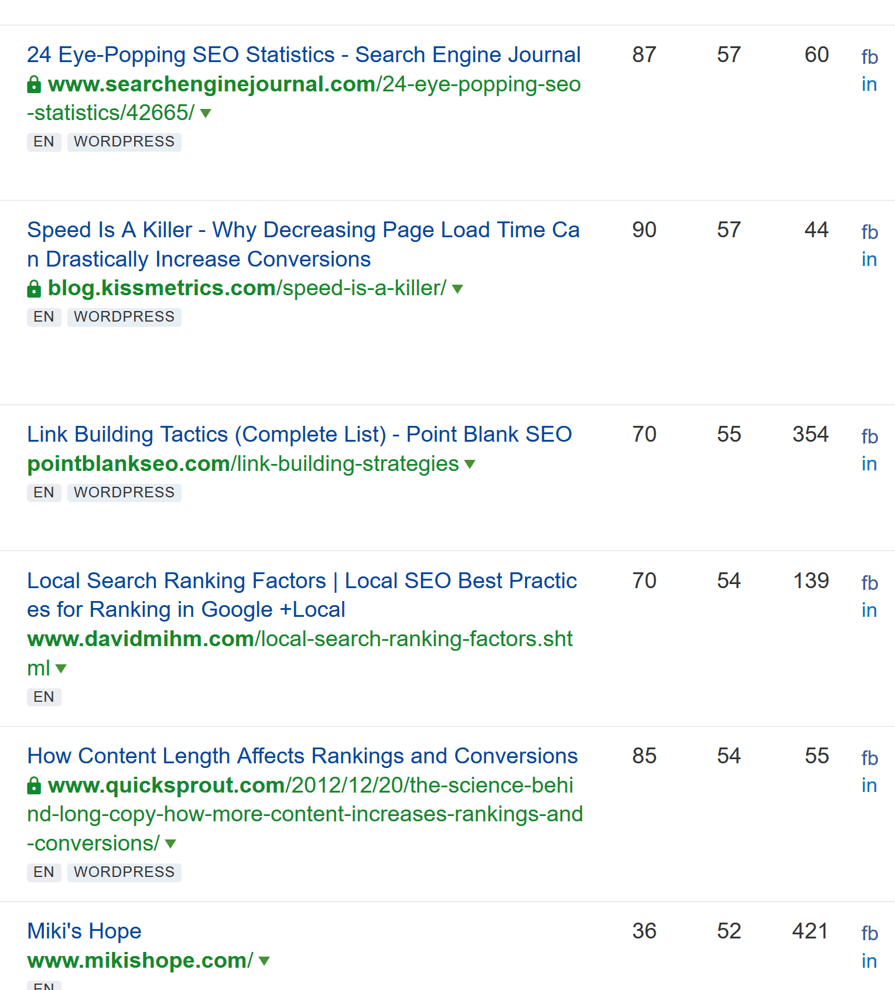Click fb link in Point Blank SEO row
Screen dimensions: 895x990
pos(869,437)
